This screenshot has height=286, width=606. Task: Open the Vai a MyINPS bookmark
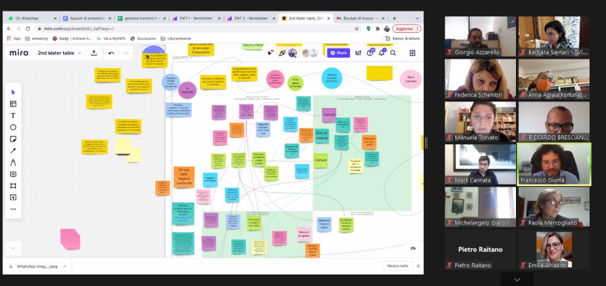[x=111, y=39]
